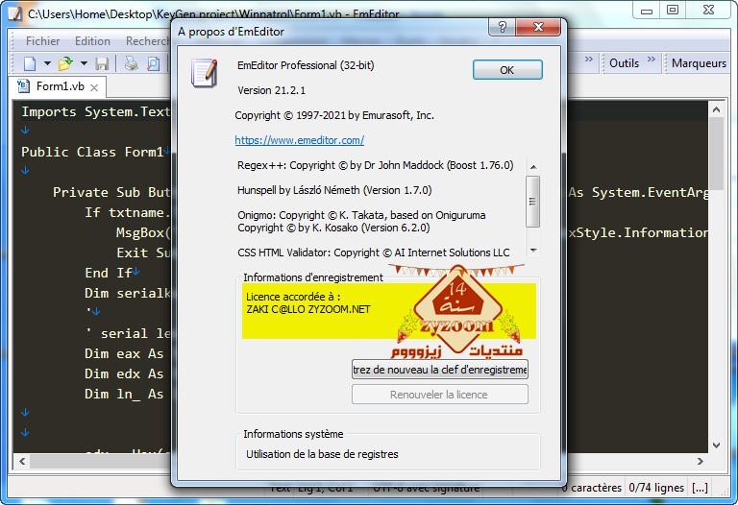
Task: Click the Public Class Form1 code line
Action: point(92,153)
